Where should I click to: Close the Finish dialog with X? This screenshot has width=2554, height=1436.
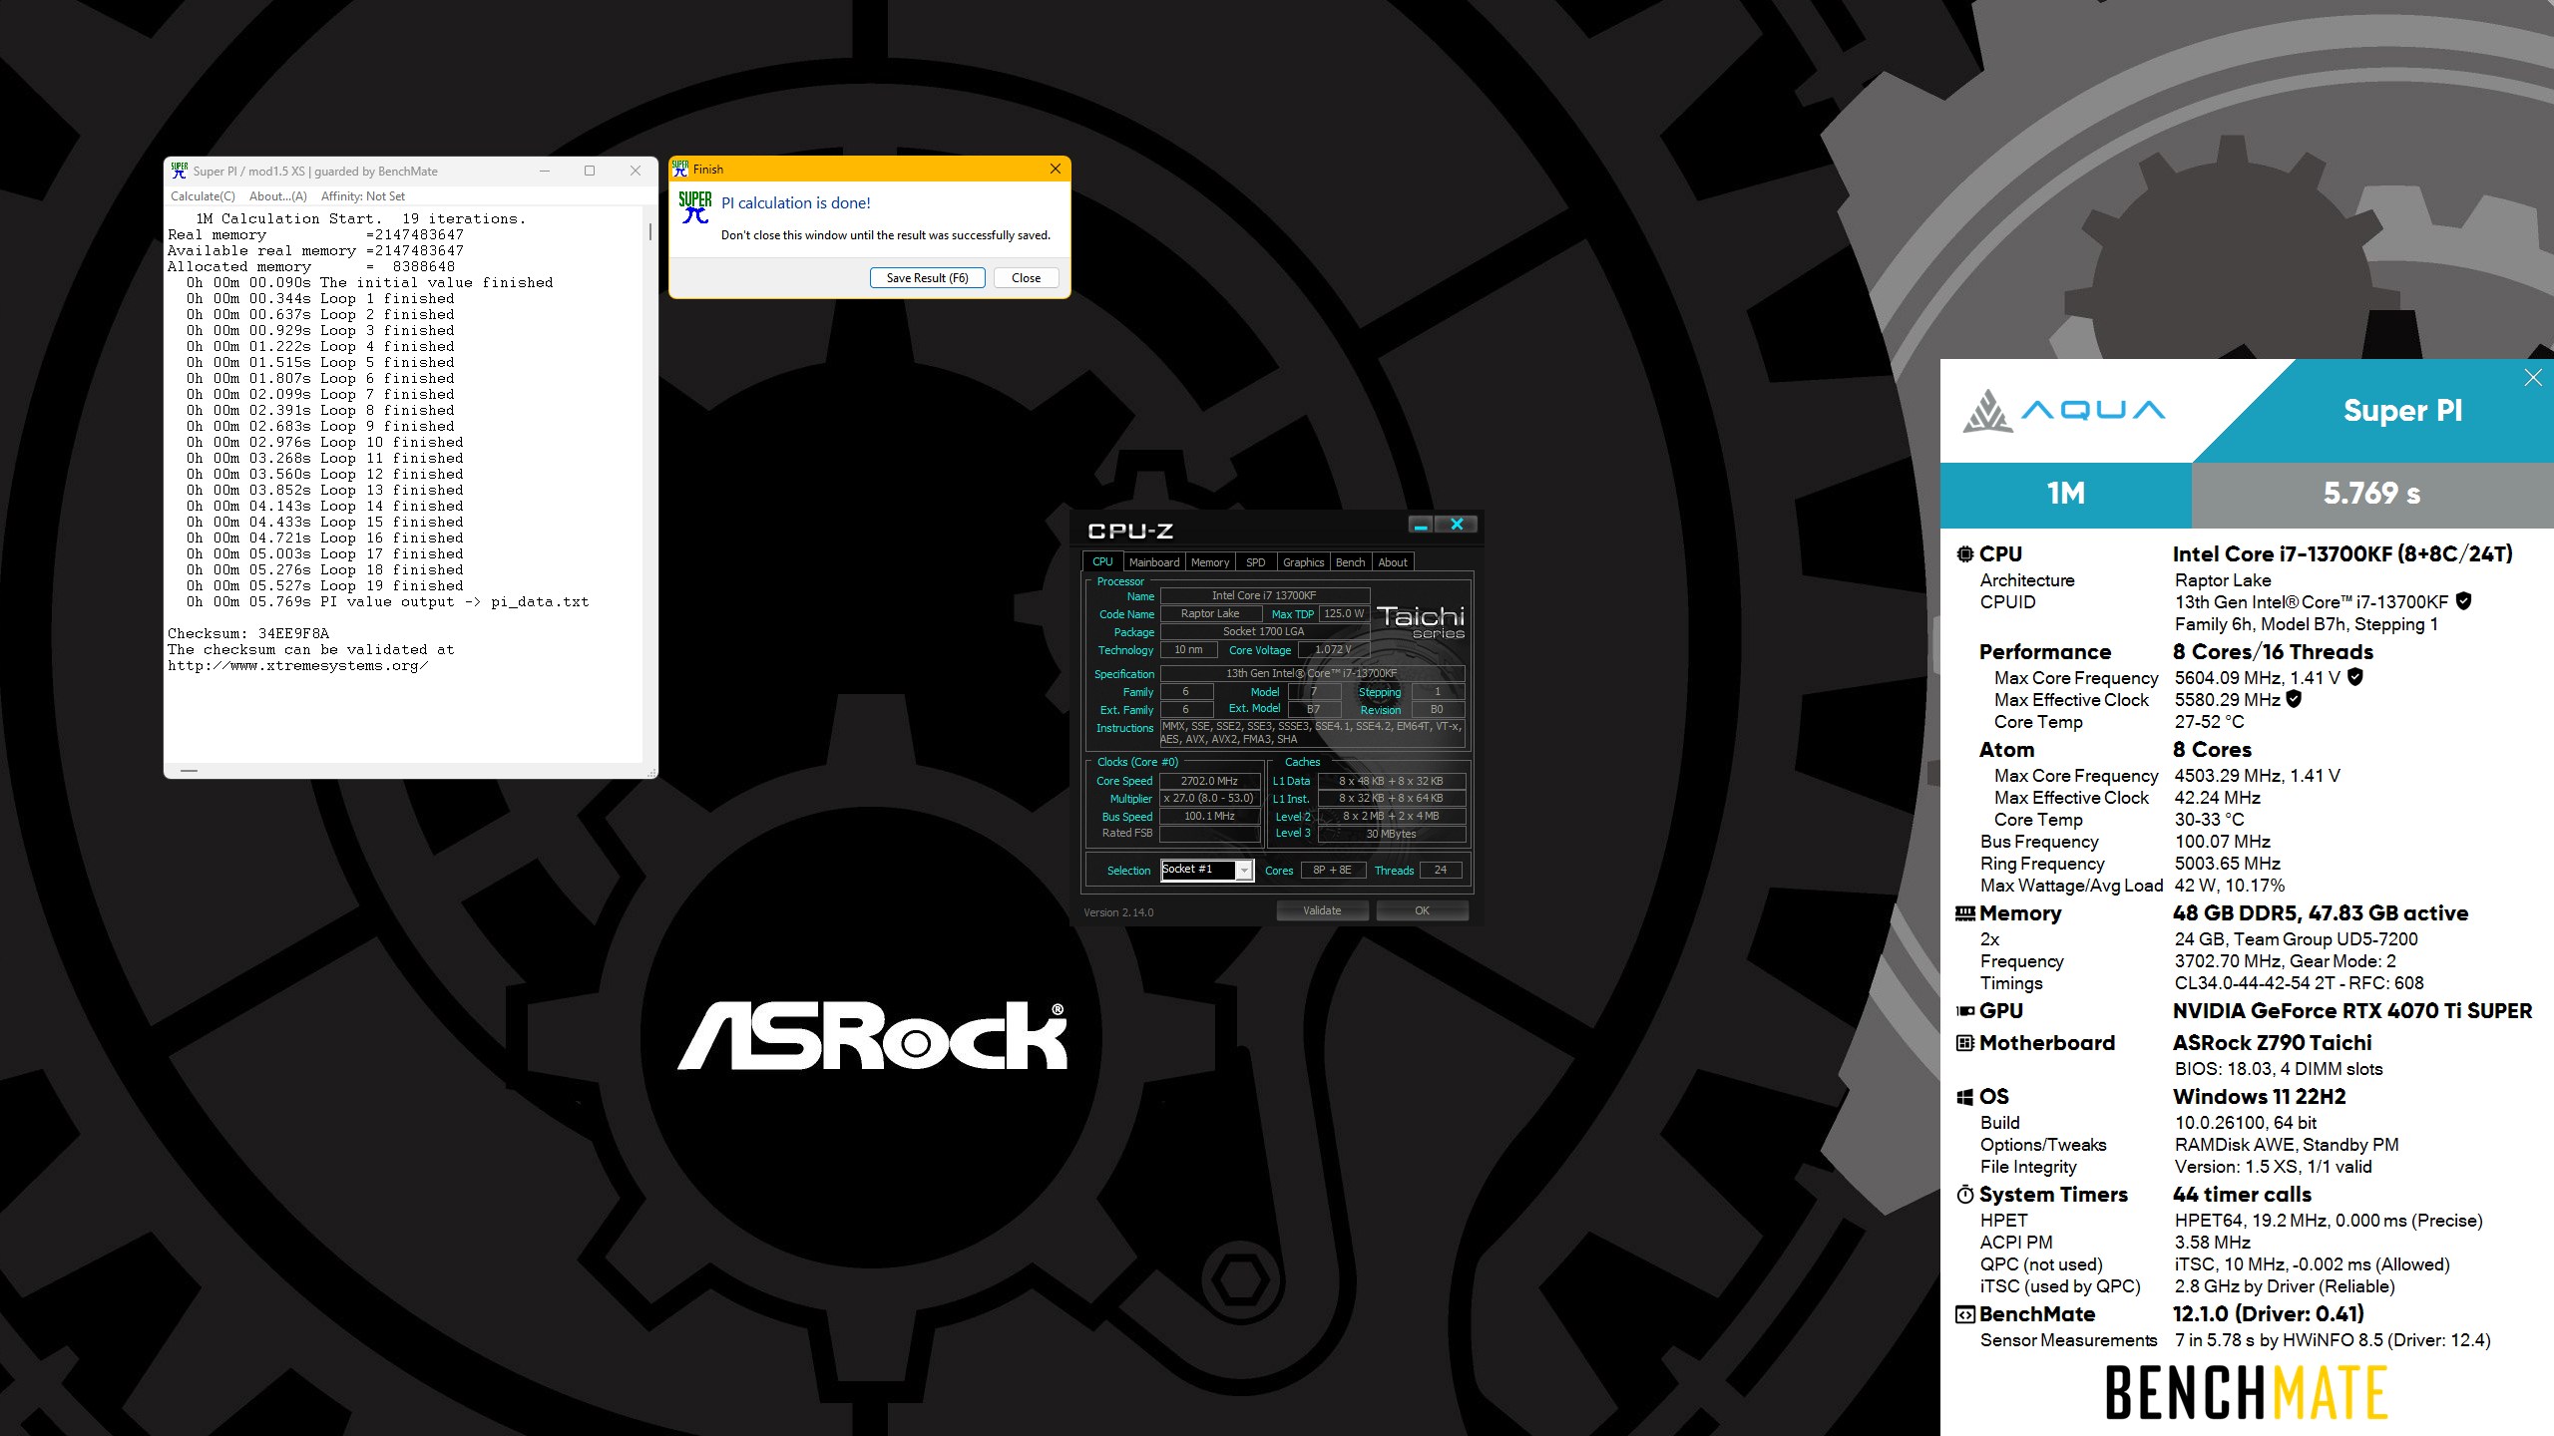click(1055, 169)
